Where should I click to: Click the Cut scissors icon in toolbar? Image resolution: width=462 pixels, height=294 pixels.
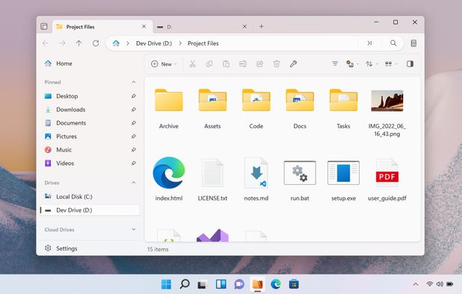click(x=192, y=63)
